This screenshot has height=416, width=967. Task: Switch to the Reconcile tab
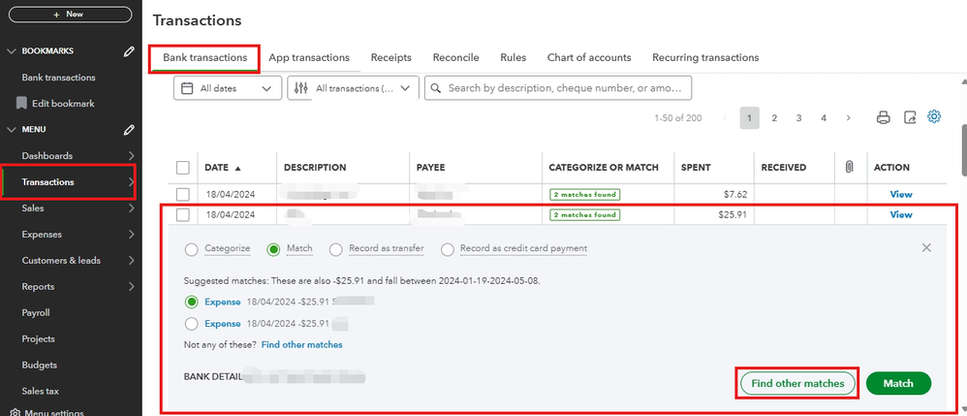[x=455, y=58]
